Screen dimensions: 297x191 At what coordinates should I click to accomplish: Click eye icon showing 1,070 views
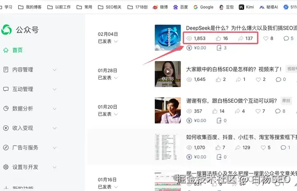pos(189,147)
